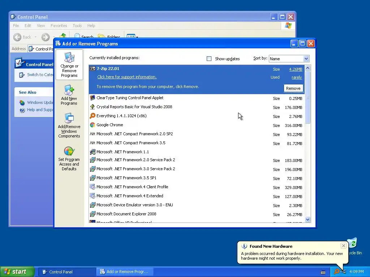Viewport: 370px width, 277px height.
Task: Click the Address bar field in Control Panel
Action: coord(41,49)
